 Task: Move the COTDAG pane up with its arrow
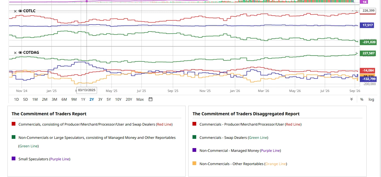coord(356,53)
